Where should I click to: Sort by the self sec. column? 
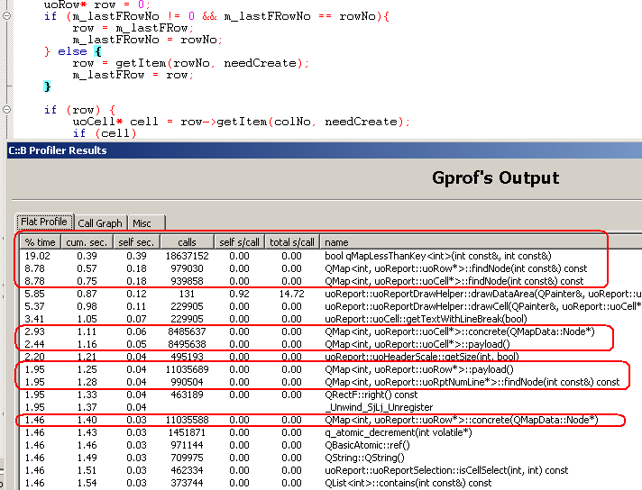pos(134,242)
